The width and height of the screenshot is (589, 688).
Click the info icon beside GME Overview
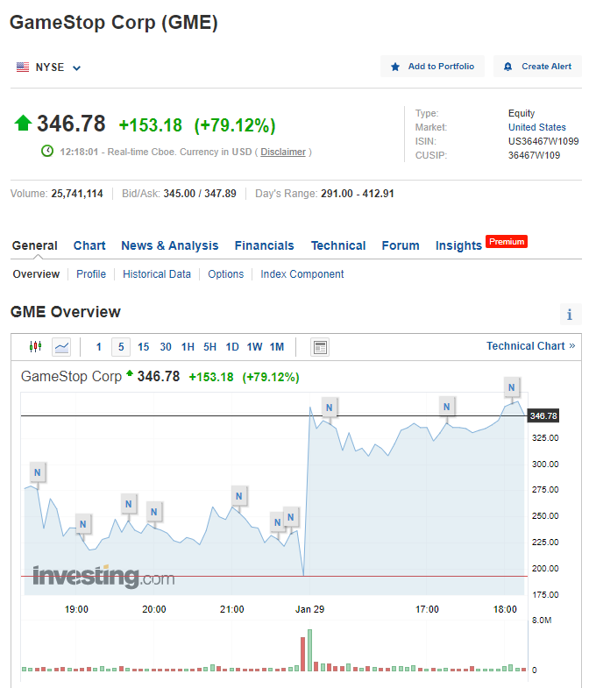pos(570,315)
